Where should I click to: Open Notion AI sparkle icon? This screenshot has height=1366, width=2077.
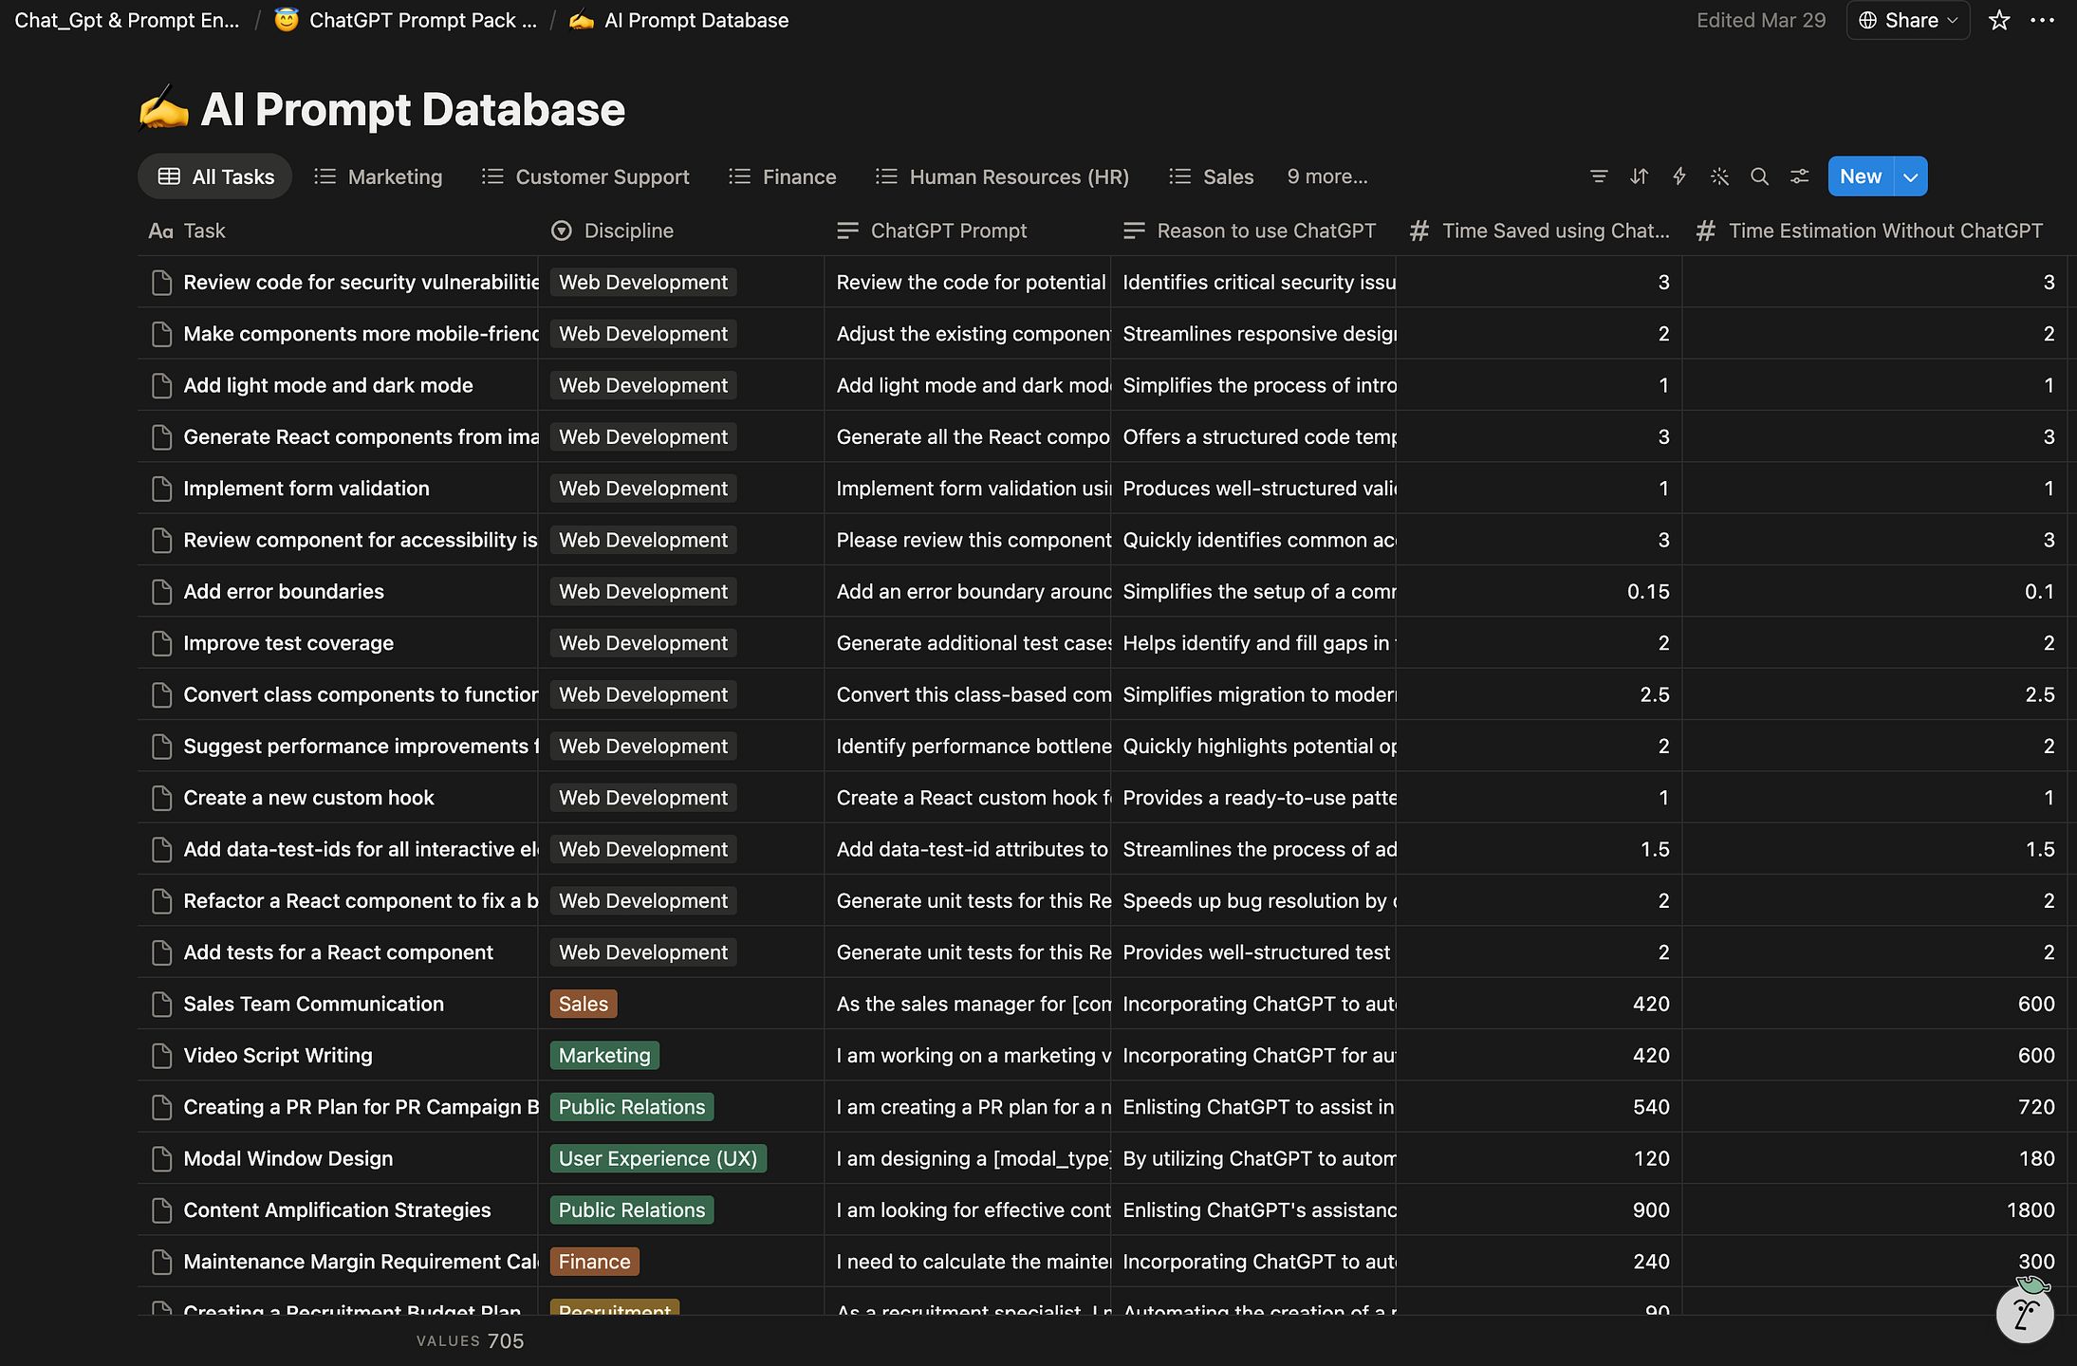1719,176
